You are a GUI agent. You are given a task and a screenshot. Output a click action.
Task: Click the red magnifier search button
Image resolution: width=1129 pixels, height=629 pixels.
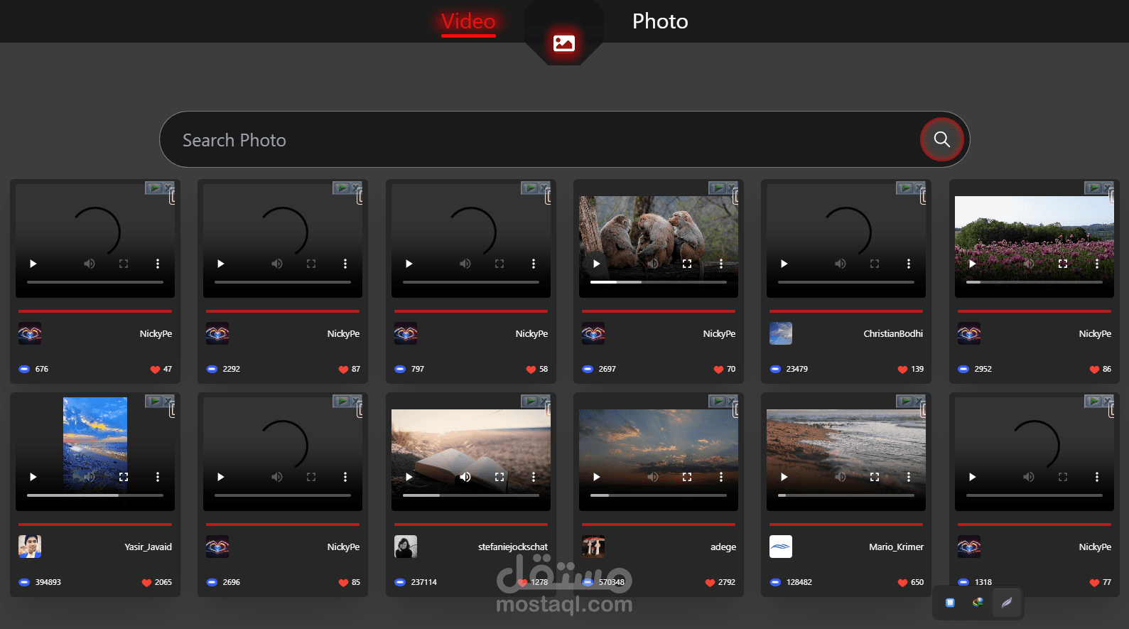(x=942, y=139)
